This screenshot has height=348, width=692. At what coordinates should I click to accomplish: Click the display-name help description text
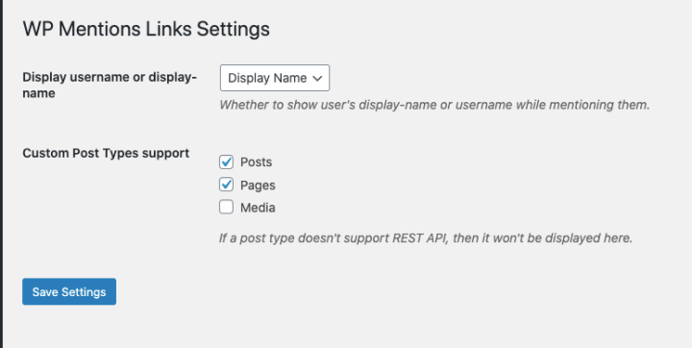point(434,105)
